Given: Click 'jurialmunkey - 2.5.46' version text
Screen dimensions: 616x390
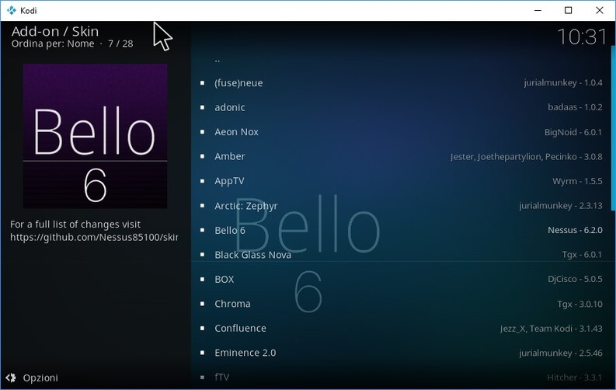Looking at the screenshot, I should point(561,353).
